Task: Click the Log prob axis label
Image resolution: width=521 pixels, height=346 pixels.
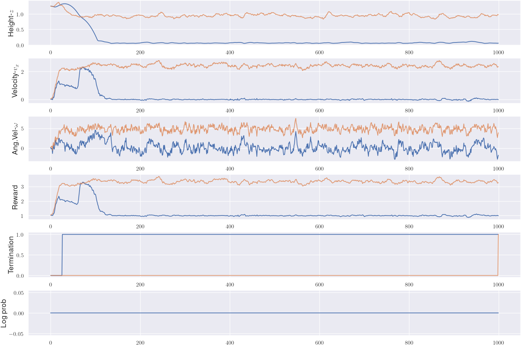Action: click(4, 313)
